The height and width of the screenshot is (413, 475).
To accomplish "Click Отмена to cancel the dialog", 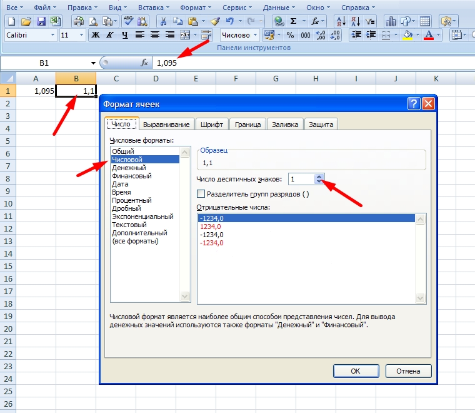I will [408, 371].
